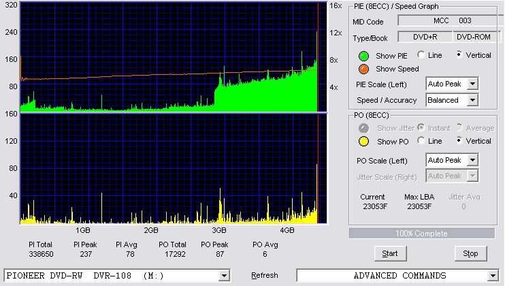505x286 pixels.
Task: Click the Stop button
Action: [x=470, y=254]
